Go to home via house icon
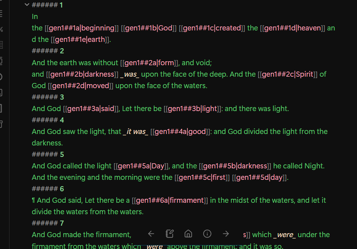The image size is (357, 249). pyautogui.click(x=189, y=234)
